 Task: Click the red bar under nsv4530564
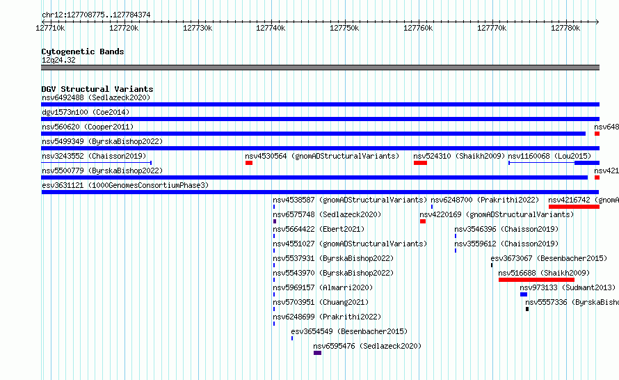[x=249, y=163]
